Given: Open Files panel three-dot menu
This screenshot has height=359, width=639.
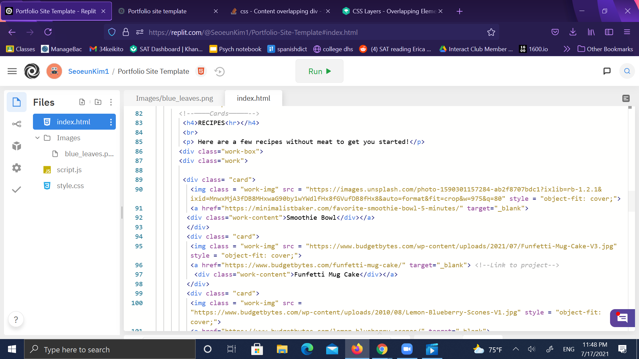Looking at the screenshot, I should [111, 102].
